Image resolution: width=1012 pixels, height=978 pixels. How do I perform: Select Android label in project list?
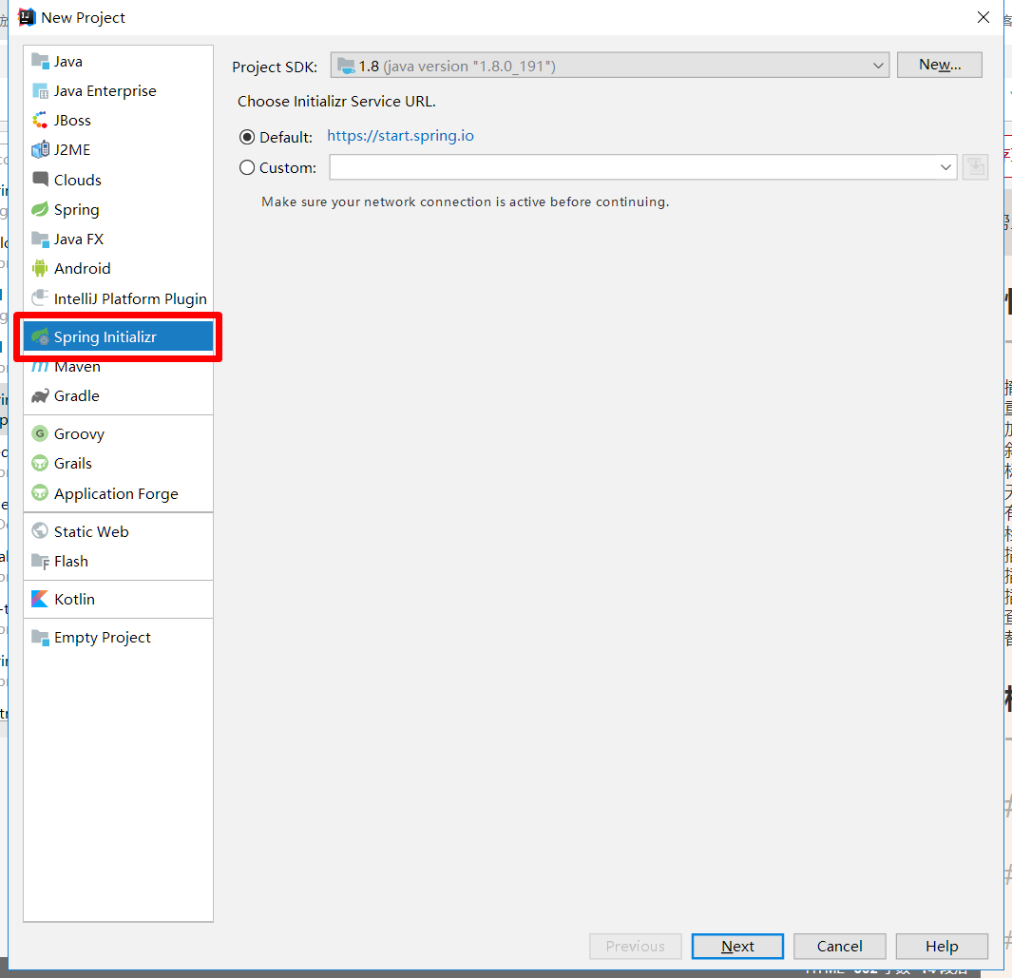[x=82, y=269]
